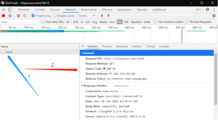
Task: Check Blocked Requests
Action: pyautogui.click(x=187, y=22)
